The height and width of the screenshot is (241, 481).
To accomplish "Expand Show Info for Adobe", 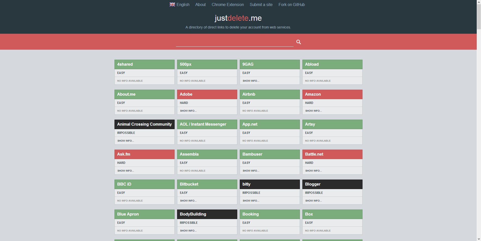I will [x=188, y=111].
